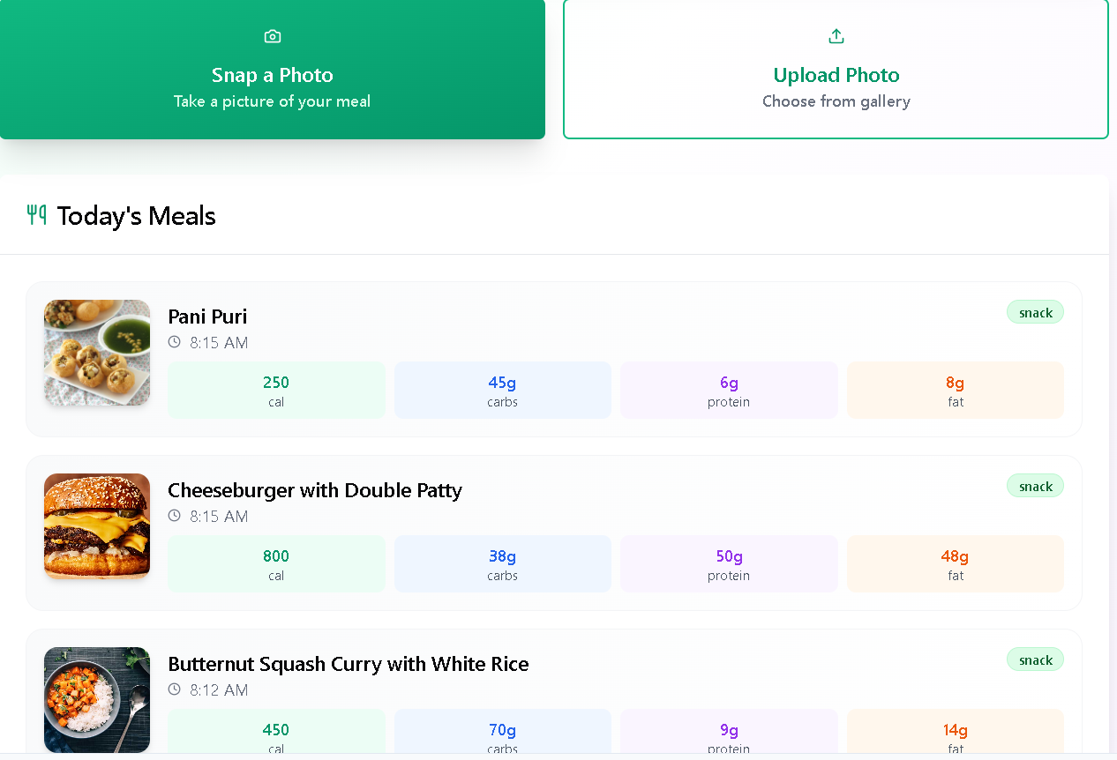Click the clock icon under the Cheeseburger title

(175, 516)
